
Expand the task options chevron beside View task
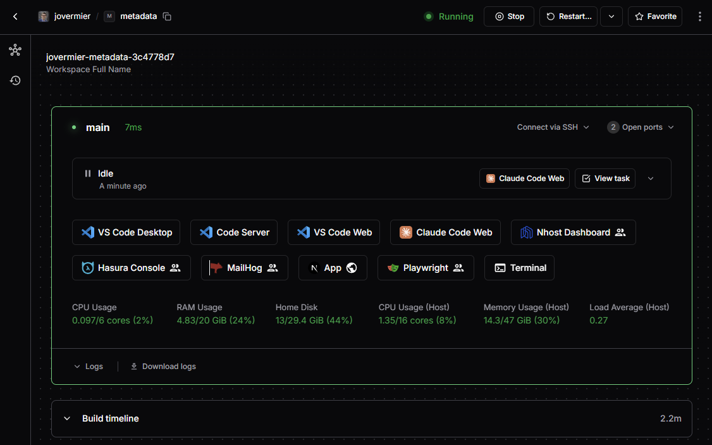pos(651,178)
